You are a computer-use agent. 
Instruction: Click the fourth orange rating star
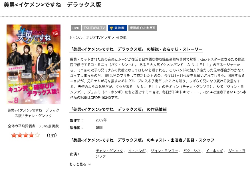31,135
